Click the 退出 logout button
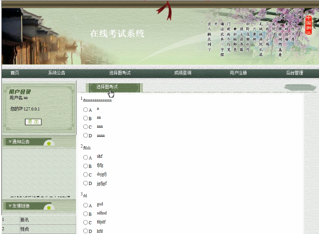319x234 pixels. [33, 122]
